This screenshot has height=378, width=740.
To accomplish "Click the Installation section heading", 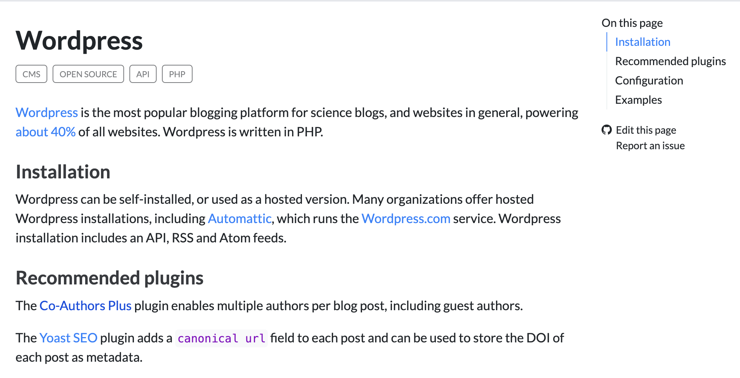I will [63, 172].
